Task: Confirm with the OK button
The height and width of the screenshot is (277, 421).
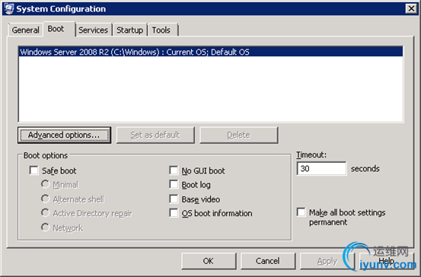Action: [209, 261]
